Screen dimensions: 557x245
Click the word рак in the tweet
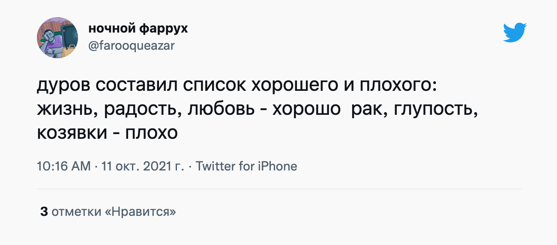click(364, 110)
